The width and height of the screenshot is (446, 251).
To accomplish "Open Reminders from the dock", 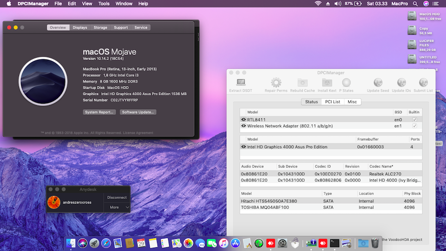I will tap(164, 243).
